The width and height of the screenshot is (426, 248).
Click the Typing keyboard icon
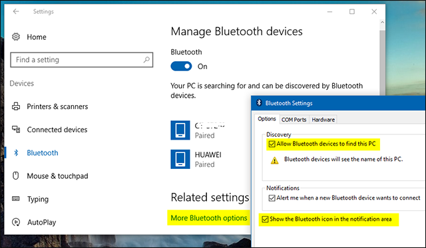click(16, 199)
